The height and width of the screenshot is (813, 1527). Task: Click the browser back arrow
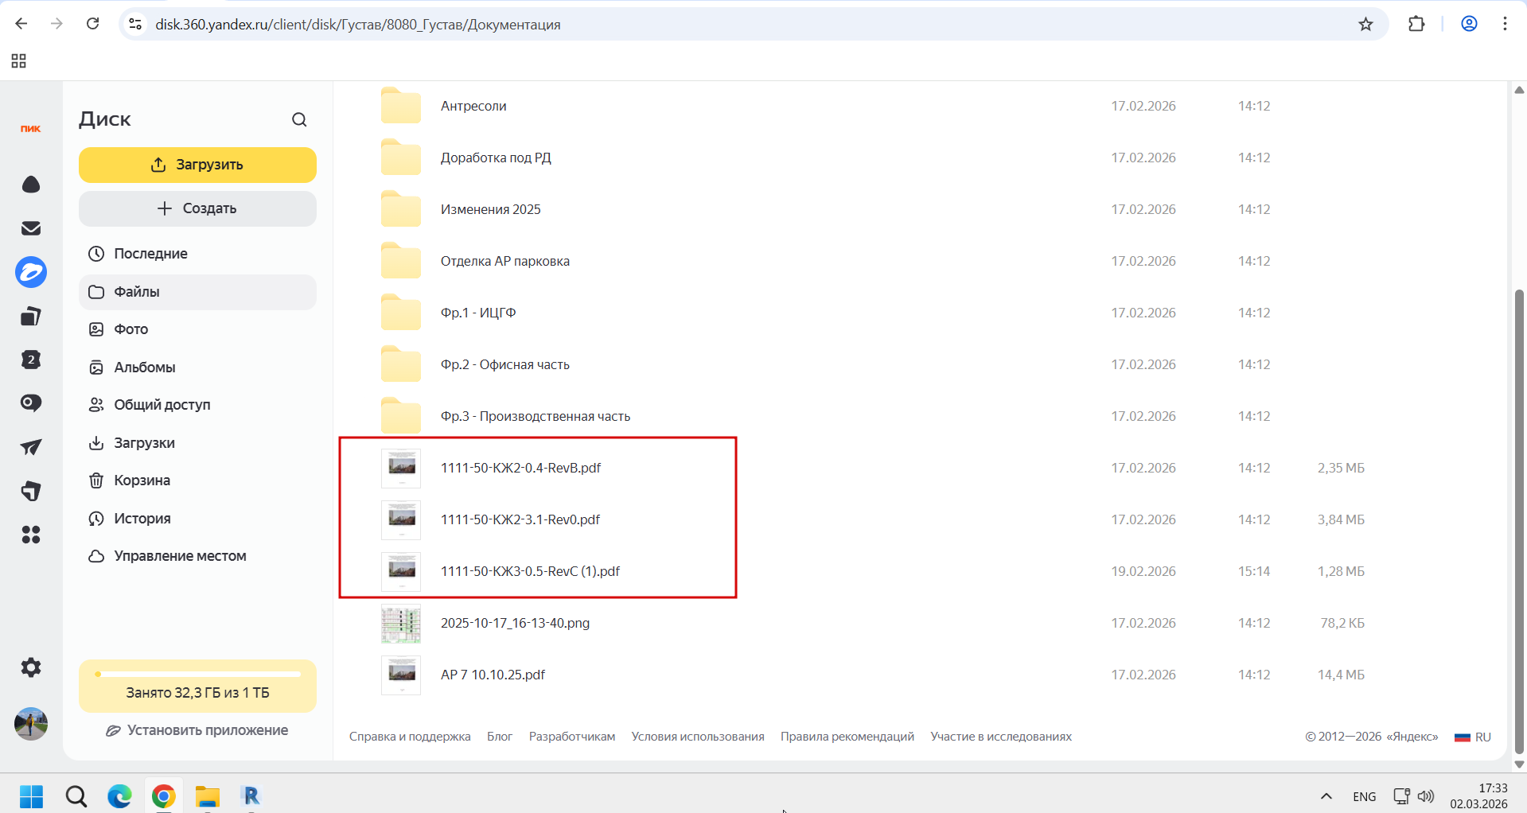(x=21, y=24)
